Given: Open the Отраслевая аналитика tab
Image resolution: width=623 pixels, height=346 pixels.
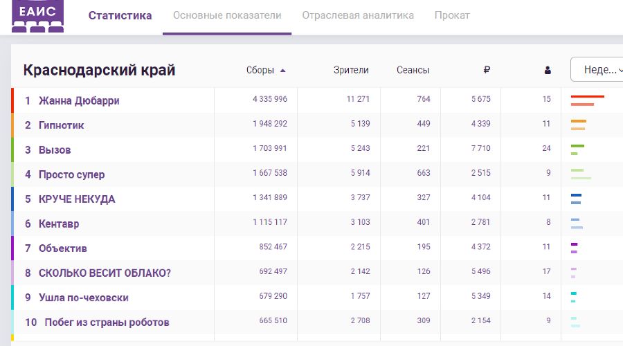Looking at the screenshot, I should (x=358, y=15).
